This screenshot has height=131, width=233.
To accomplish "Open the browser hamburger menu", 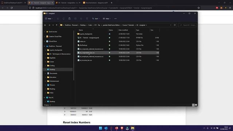I will (x=230, y=8).
